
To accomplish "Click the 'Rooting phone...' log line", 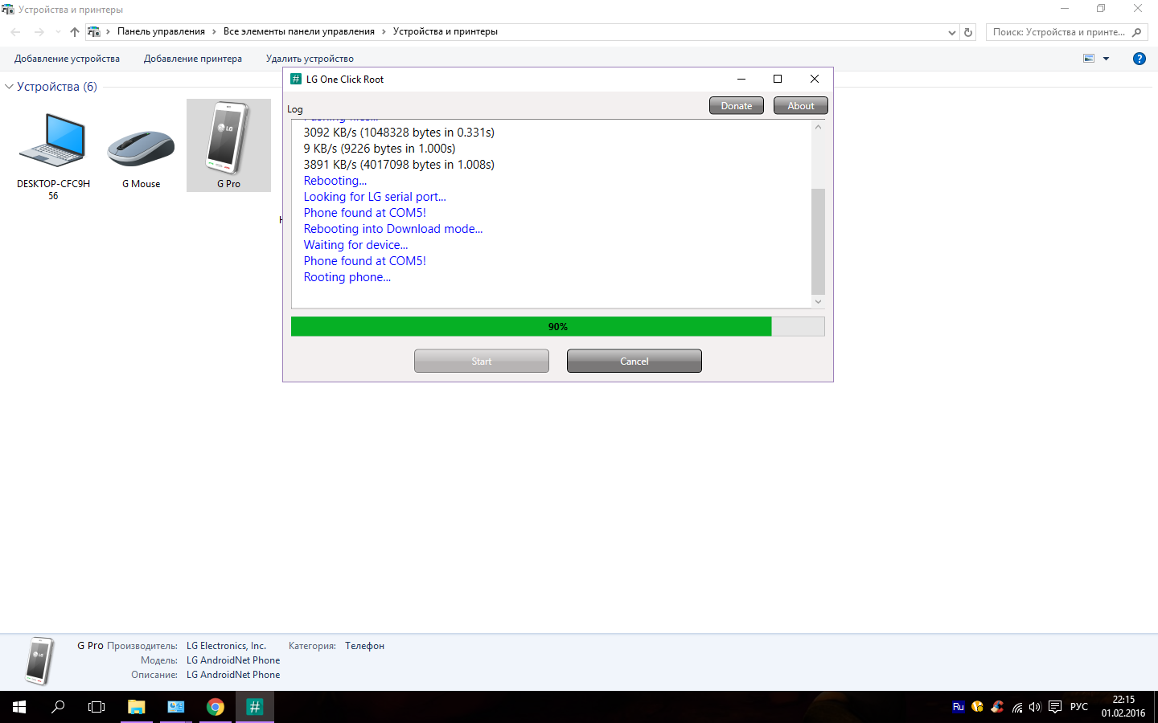I will click(347, 277).
